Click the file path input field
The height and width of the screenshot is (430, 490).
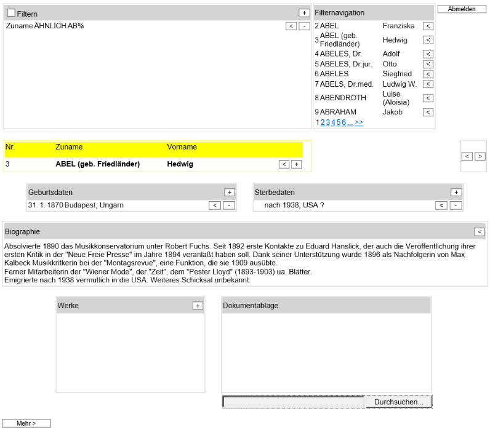point(293,402)
